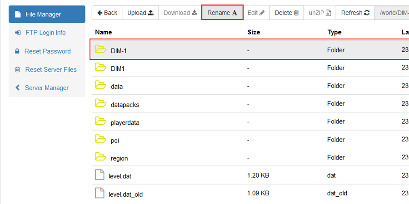
Task: Click the dat type cell of level.dat
Action: (x=332, y=175)
